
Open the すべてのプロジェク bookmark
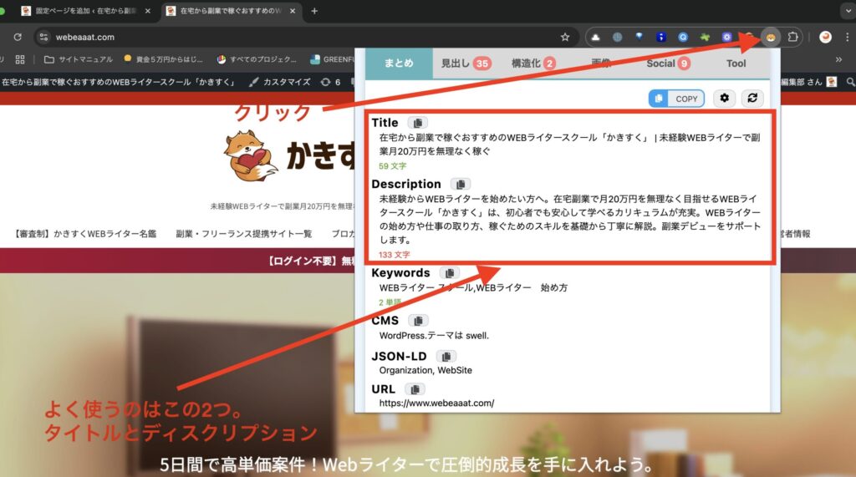tap(257, 59)
